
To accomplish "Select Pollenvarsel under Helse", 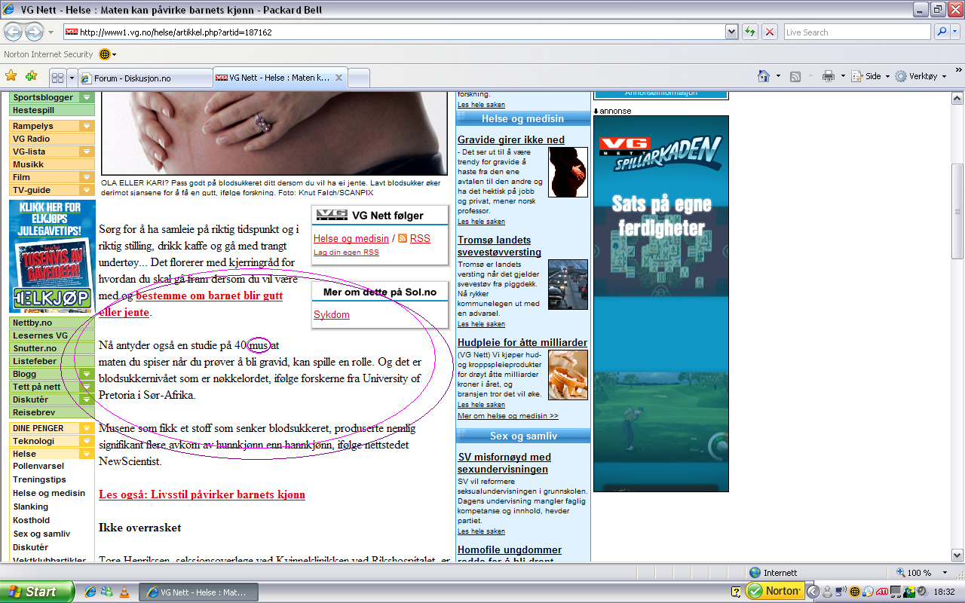I will click(x=39, y=466).
